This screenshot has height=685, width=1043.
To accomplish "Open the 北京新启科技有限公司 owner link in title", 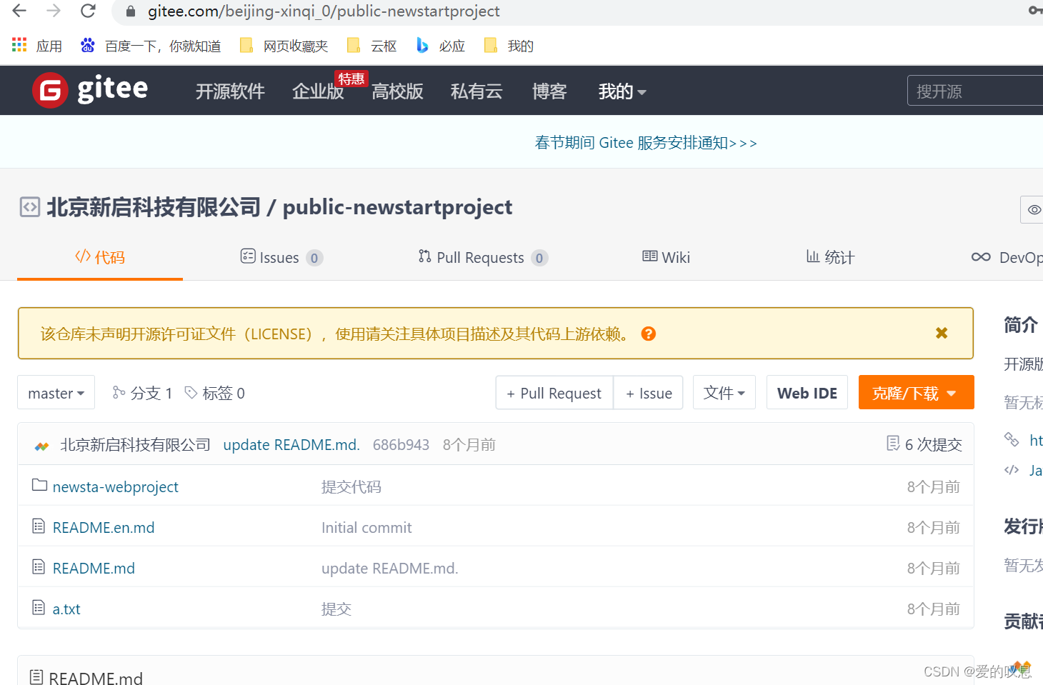I will pyautogui.click(x=154, y=207).
